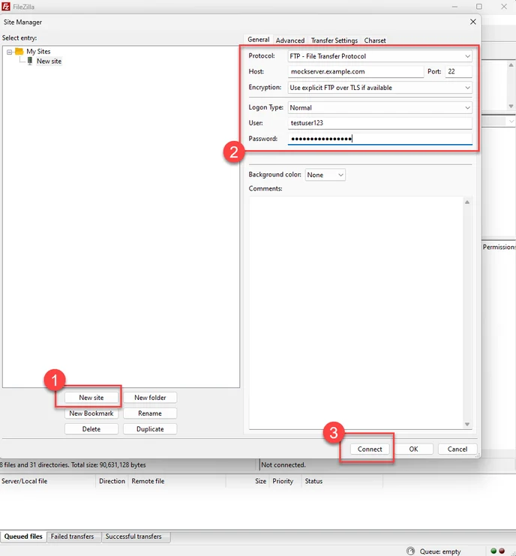Select New site entry in tree
The image size is (516, 556).
pos(49,61)
